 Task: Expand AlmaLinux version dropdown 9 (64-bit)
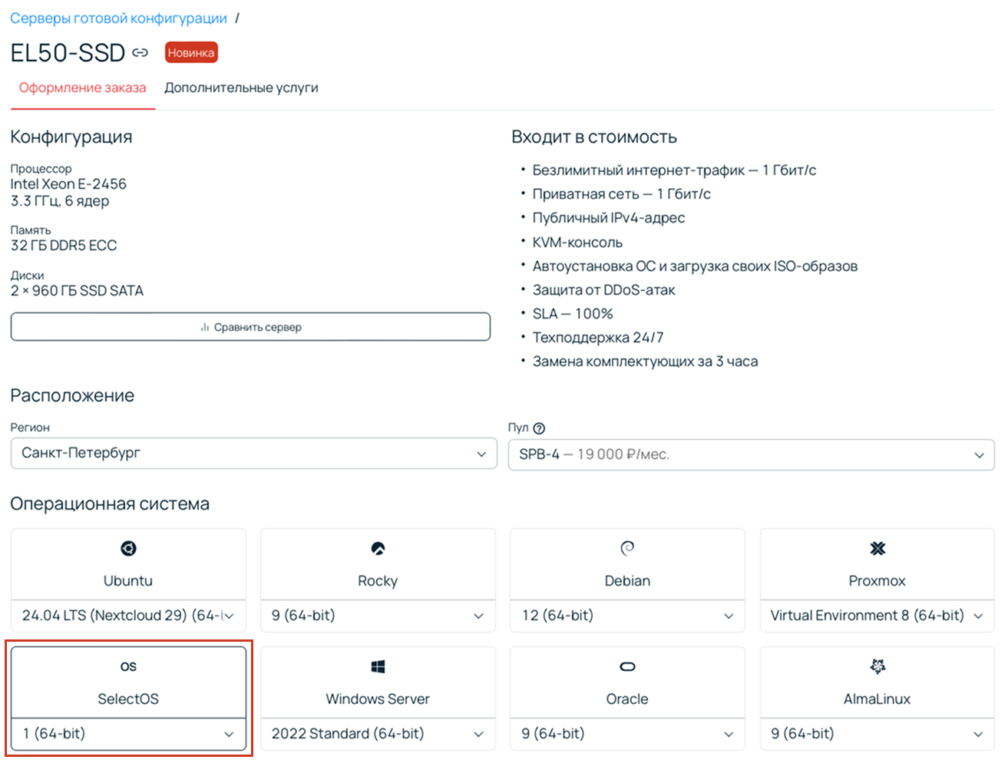pyautogui.click(x=877, y=734)
